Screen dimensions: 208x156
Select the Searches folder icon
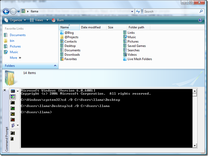(125, 50)
